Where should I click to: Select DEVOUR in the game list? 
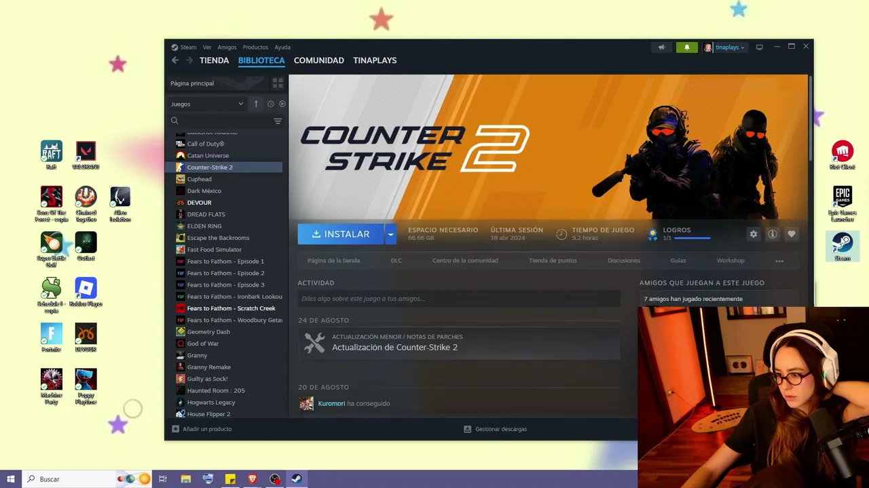[225, 203]
